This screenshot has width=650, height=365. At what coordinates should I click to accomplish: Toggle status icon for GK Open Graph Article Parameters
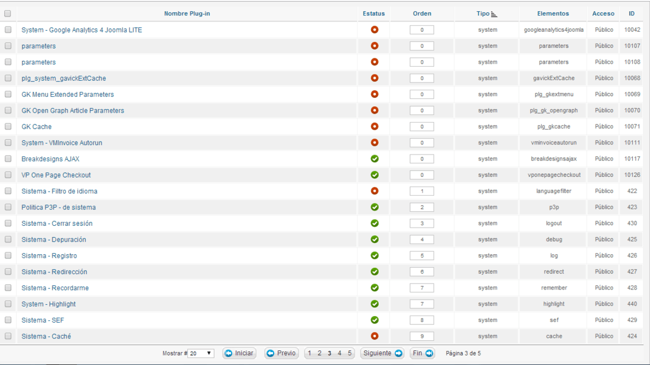click(374, 110)
